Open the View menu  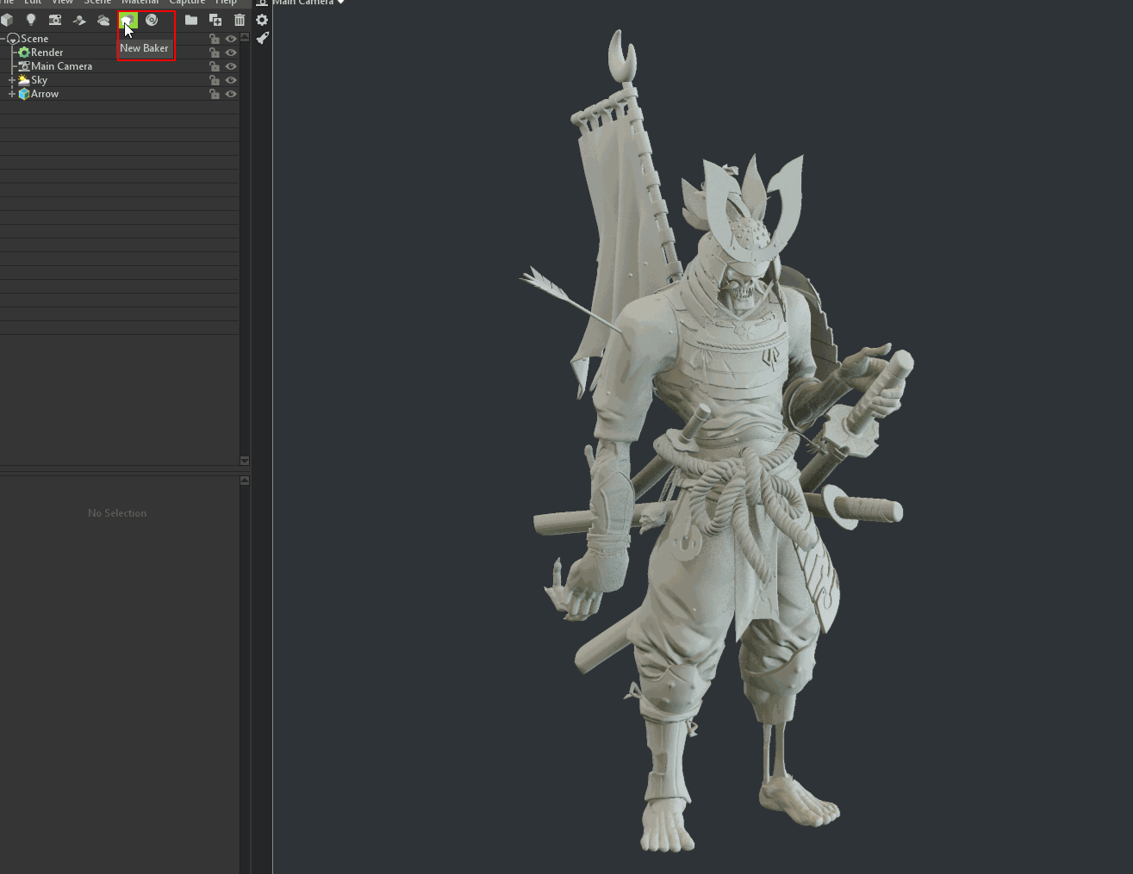coord(62,3)
